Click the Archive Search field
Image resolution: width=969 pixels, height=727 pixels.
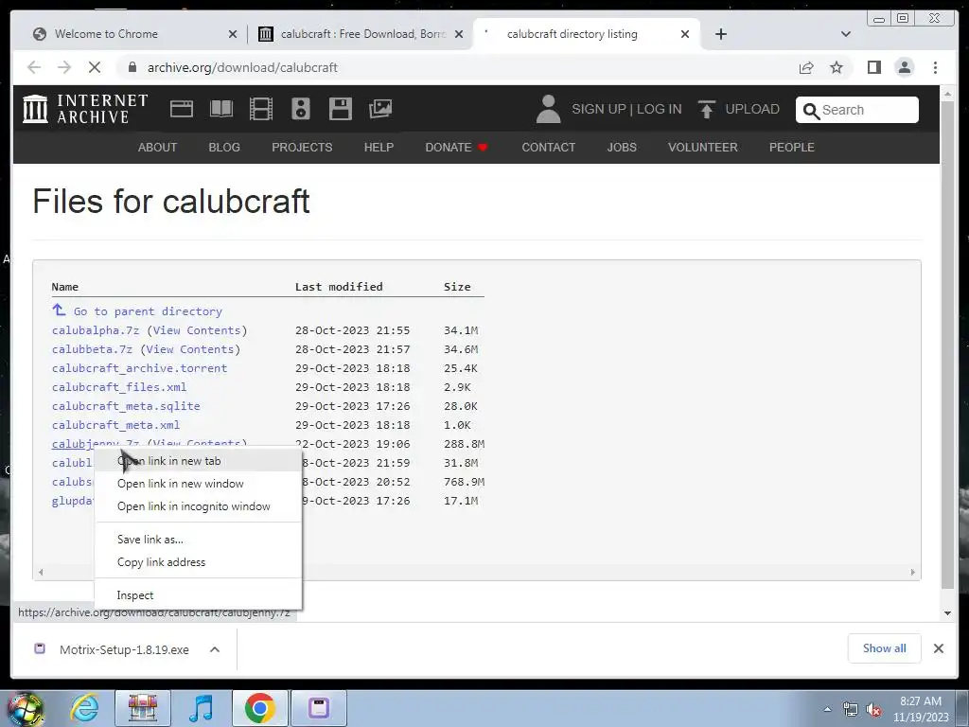tap(856, 110)
